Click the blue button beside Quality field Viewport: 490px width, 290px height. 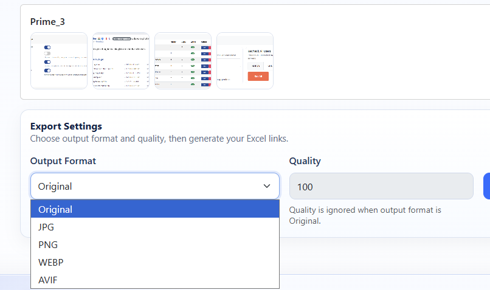click(x=486, y=186)
